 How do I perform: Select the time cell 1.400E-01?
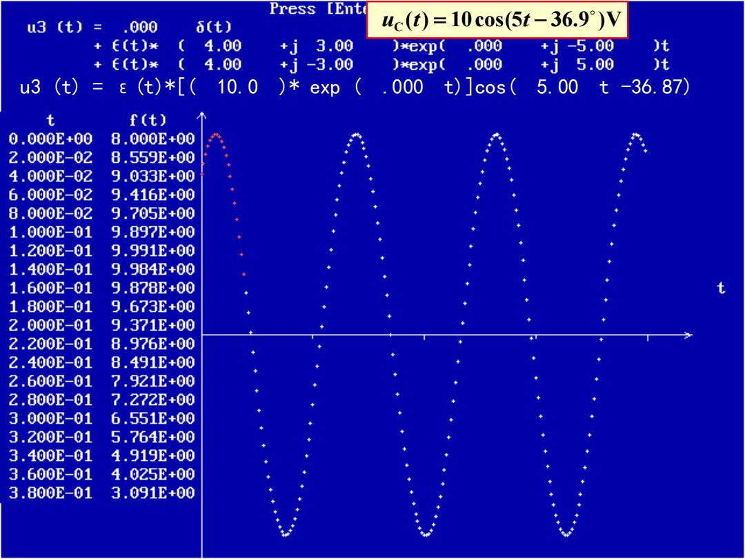51,270
